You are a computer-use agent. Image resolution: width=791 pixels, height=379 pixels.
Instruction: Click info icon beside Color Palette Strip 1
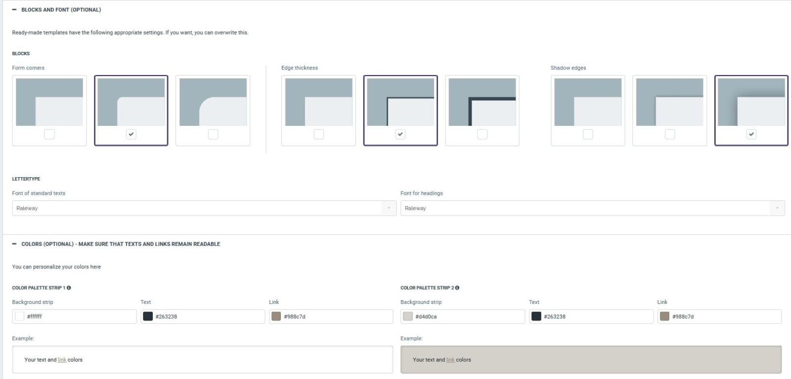(69, 288)
